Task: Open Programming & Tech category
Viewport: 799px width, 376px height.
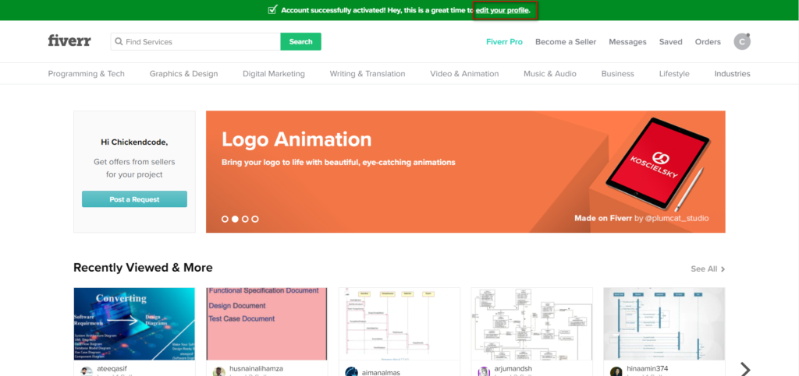Action: 86,74
